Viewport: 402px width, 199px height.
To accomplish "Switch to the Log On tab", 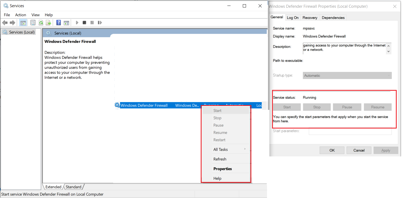I will click(x=293, y=18).
